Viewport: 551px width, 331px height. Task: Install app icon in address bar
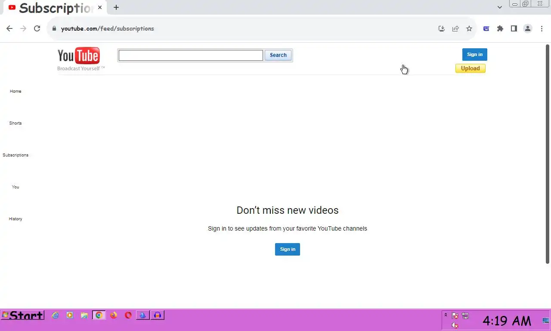(442, 28)
